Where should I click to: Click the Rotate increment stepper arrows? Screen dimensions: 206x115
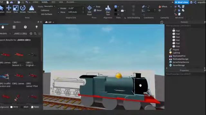(x=83, y=8)
